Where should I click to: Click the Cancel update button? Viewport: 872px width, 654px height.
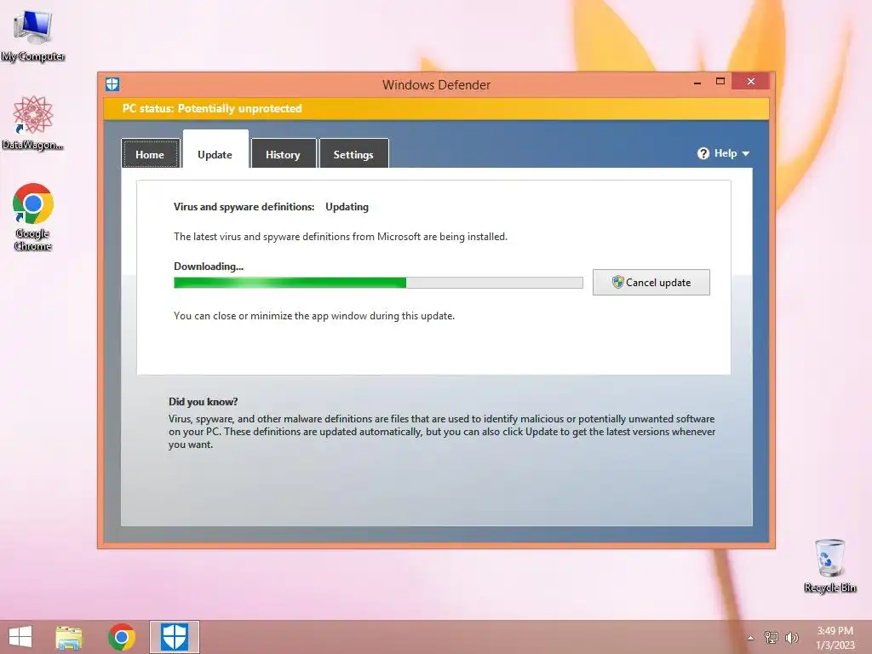(x=651, y=283)
